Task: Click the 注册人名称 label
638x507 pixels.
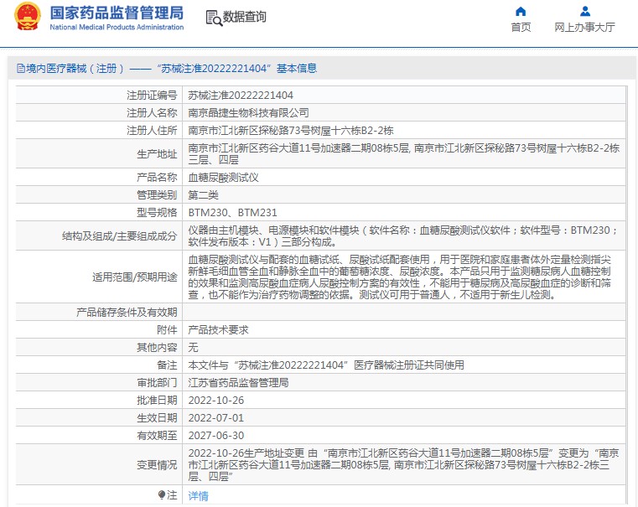Action: tap(152, 112)
